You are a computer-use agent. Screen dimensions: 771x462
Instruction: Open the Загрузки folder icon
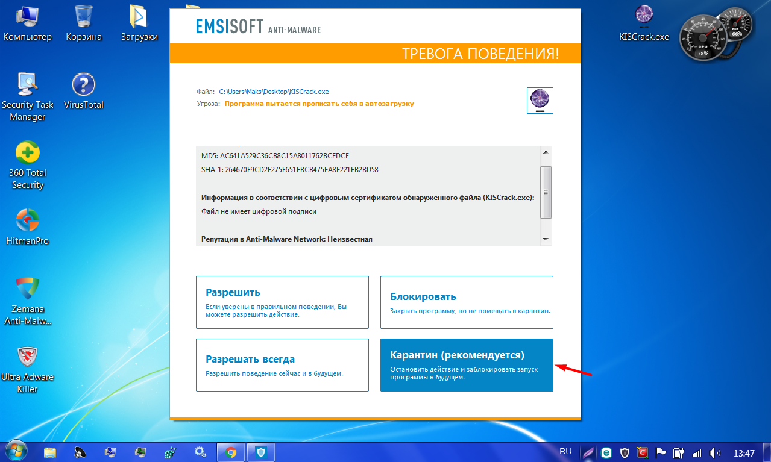pyautogui.click(x=139, y=23)
